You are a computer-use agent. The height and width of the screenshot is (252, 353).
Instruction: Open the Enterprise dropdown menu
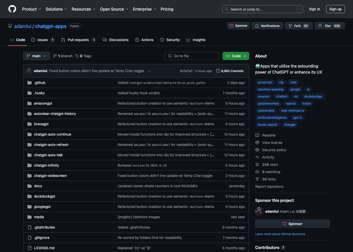pyautogui.click(x=144, y=9)
